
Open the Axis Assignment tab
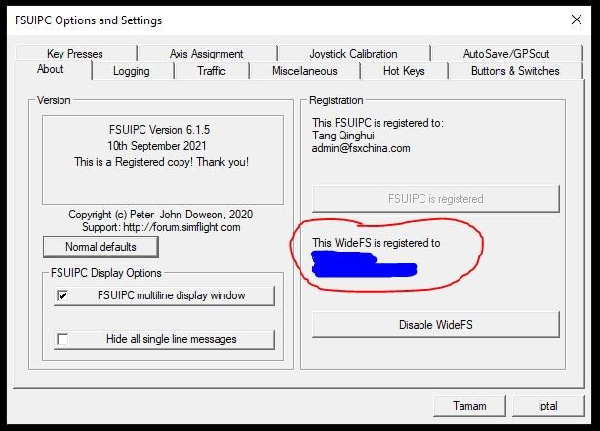pos(207,54)
